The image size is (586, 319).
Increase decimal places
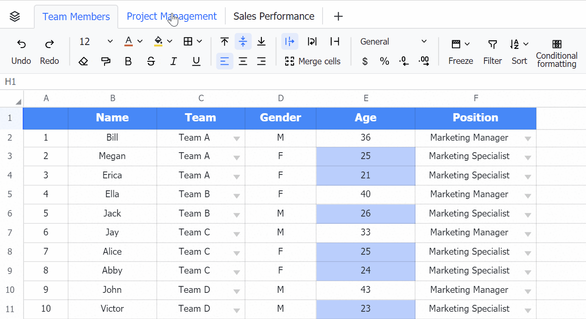424,61
